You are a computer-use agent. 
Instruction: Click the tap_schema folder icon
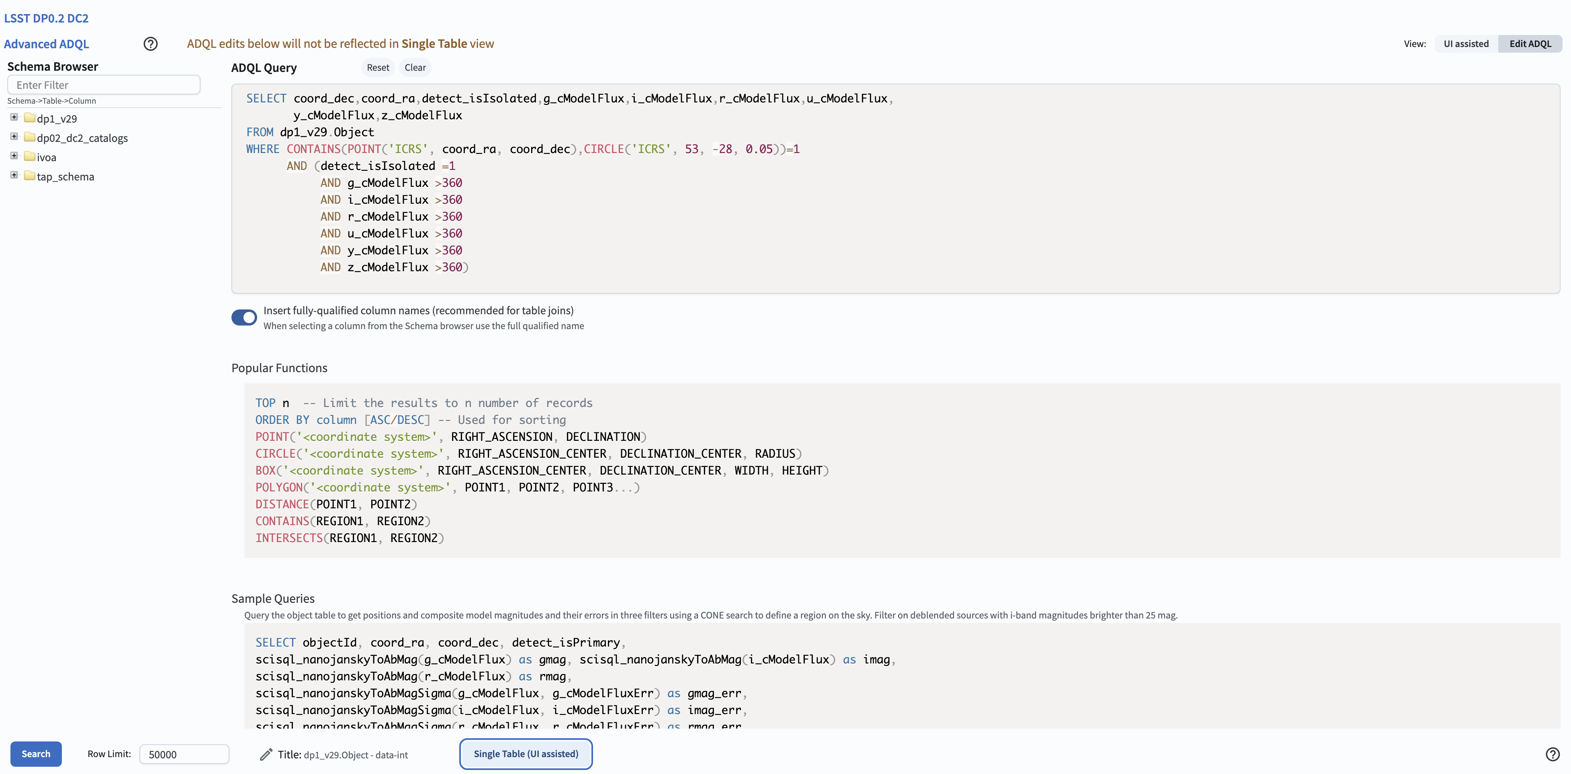tap(29, 176)
